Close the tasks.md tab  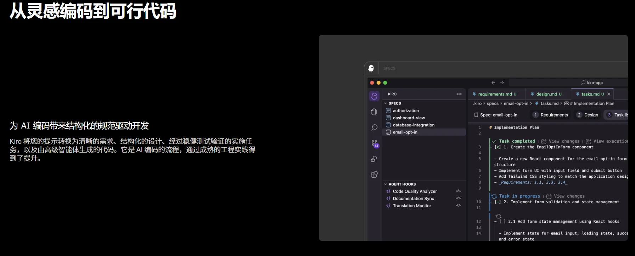pos(609,94)
